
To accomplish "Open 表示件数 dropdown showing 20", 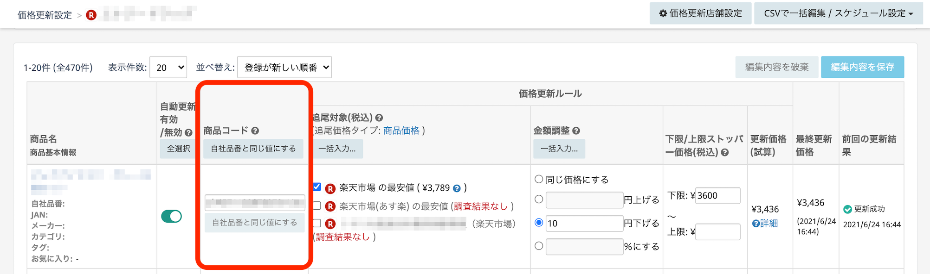I will point(168,68).
